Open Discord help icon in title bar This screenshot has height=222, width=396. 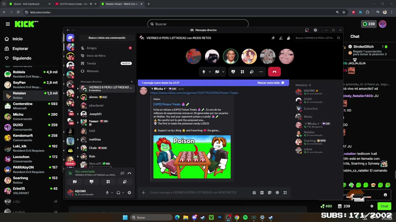pyautogui.click(x=315, y=30)
